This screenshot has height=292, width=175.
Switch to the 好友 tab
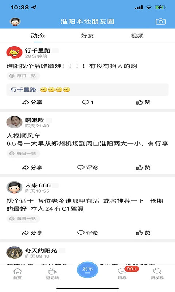click(87, 35)
